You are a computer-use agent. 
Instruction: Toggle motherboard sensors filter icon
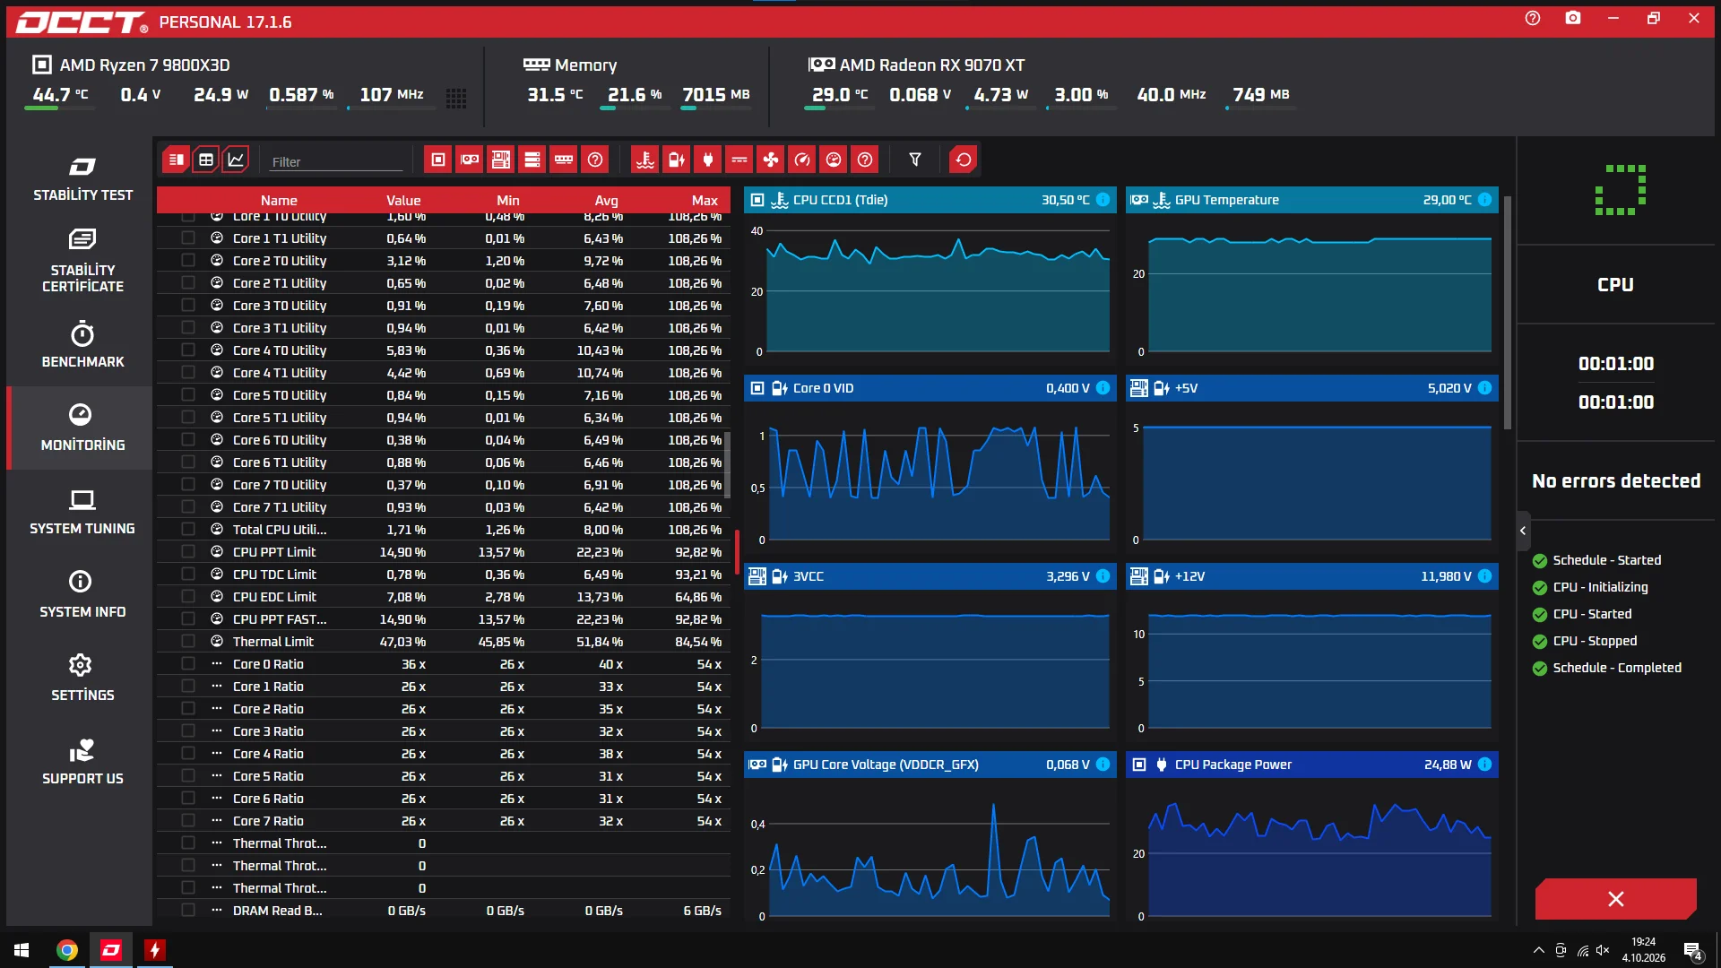coord(501,160)
